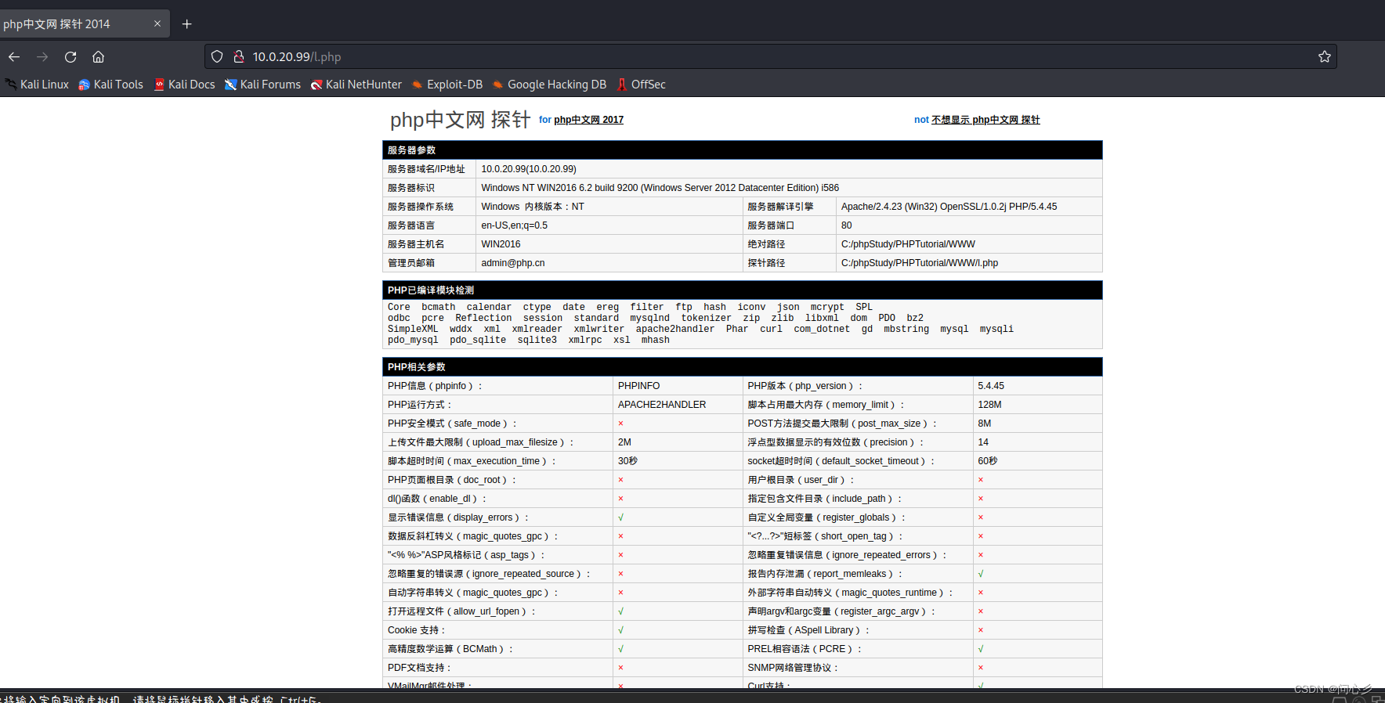
Task: Click the pdo_mysql module name
Action: [x=413, y=340]
